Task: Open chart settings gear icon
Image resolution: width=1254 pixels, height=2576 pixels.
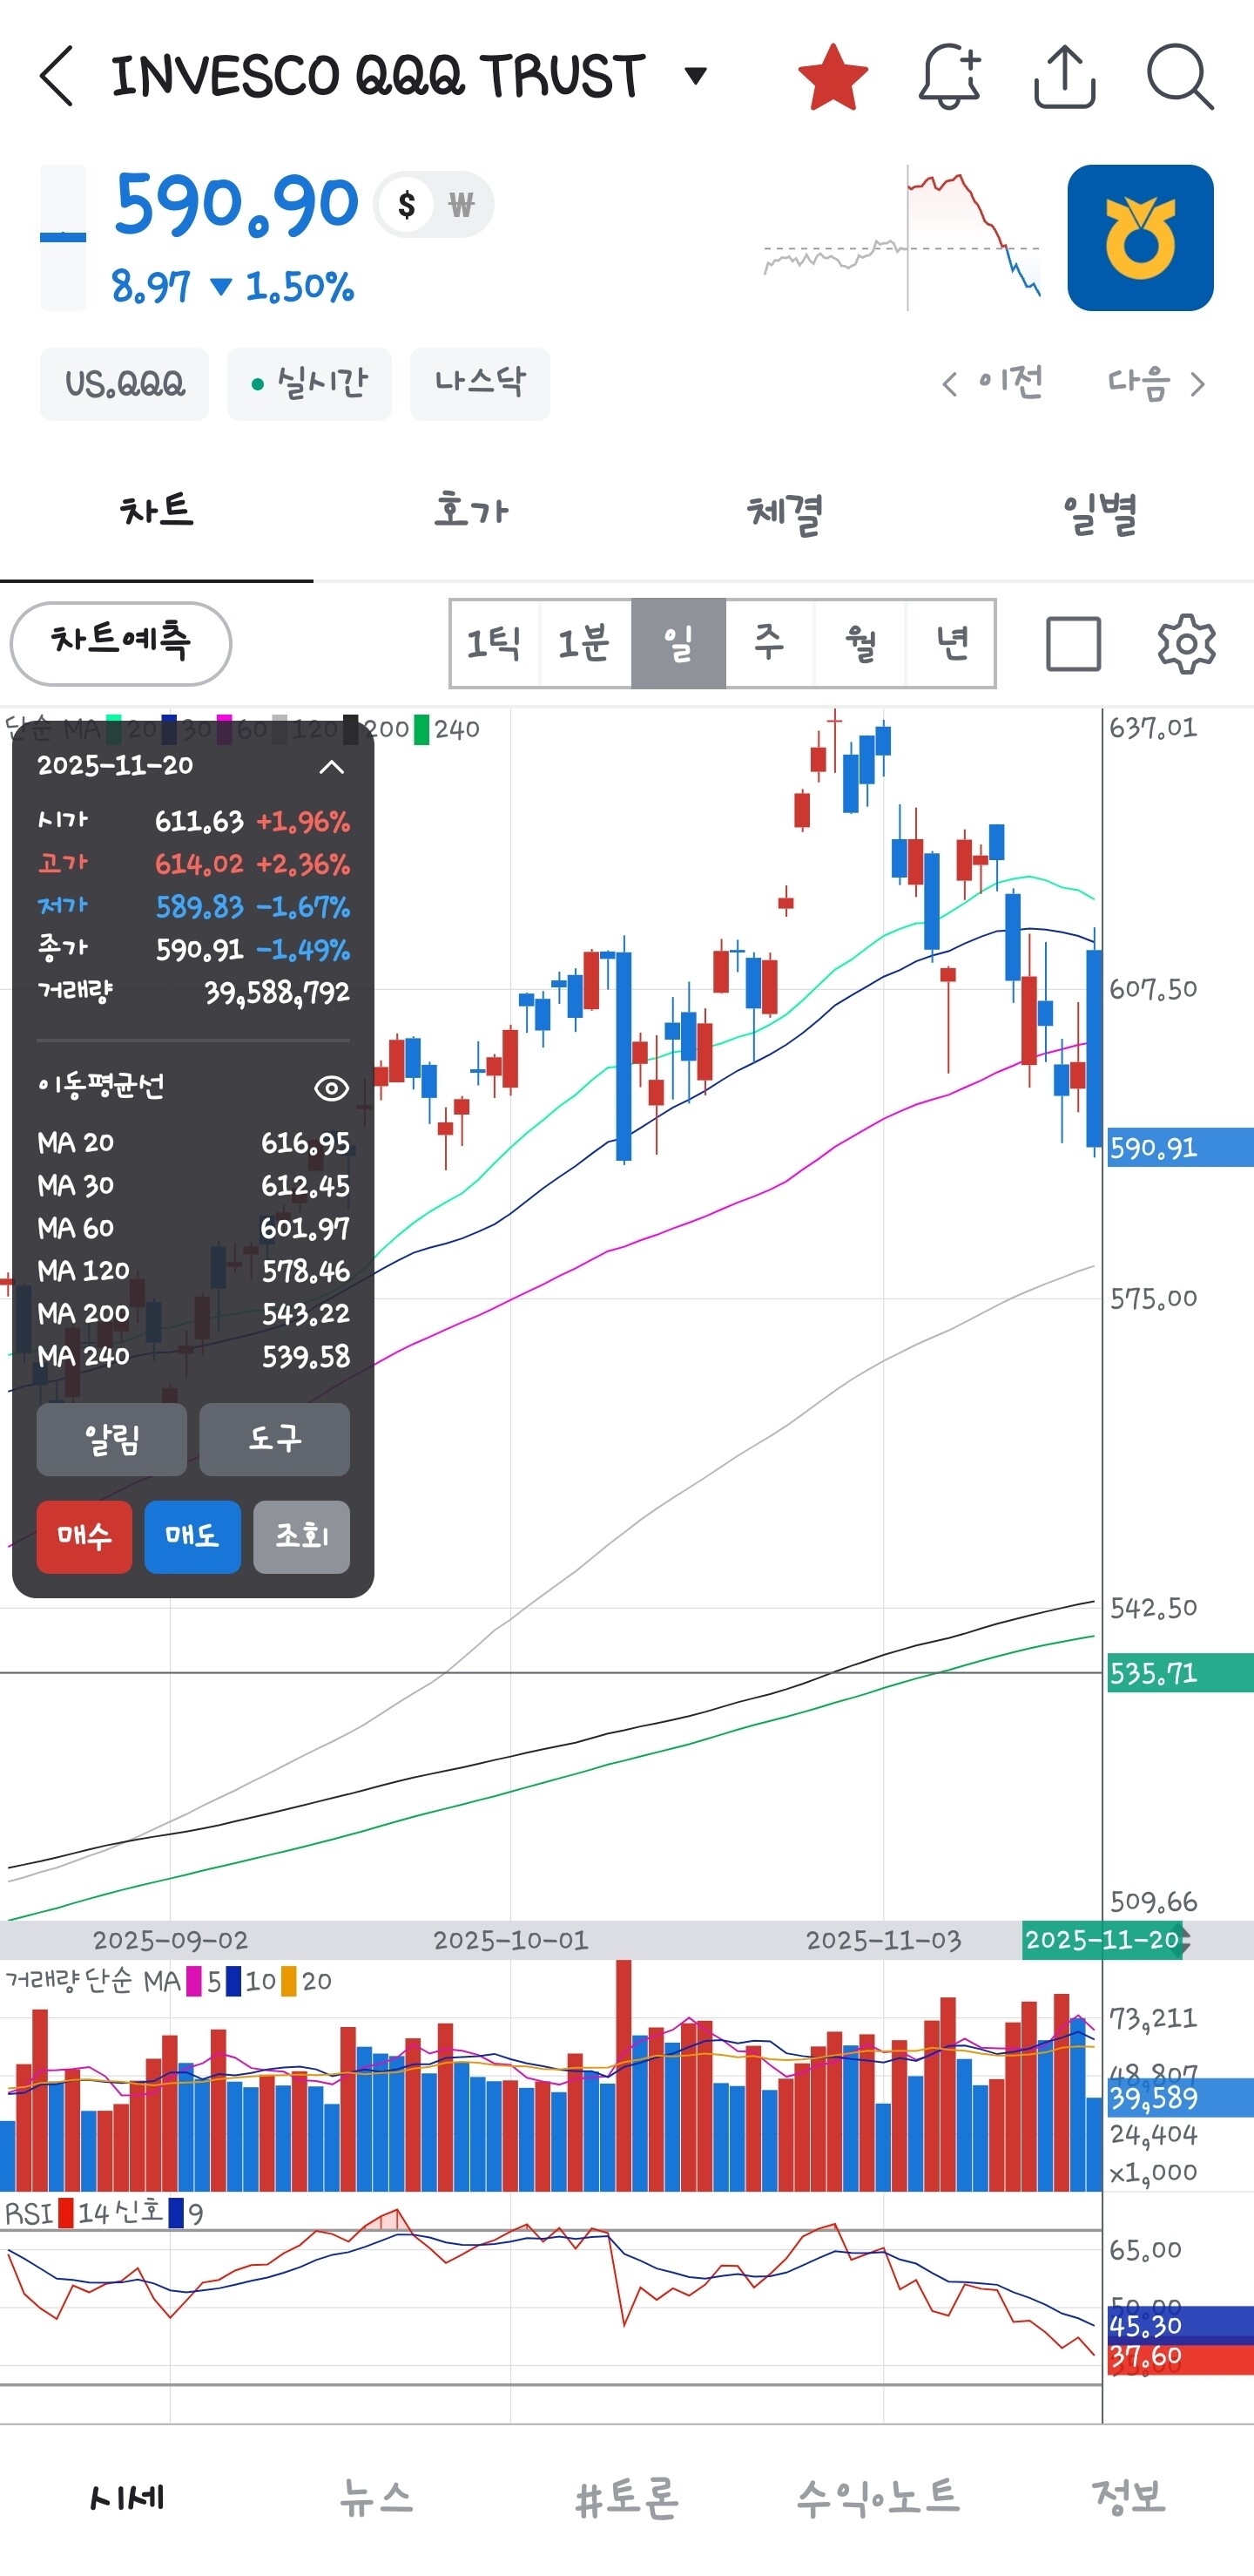Action: point(1186,644)
